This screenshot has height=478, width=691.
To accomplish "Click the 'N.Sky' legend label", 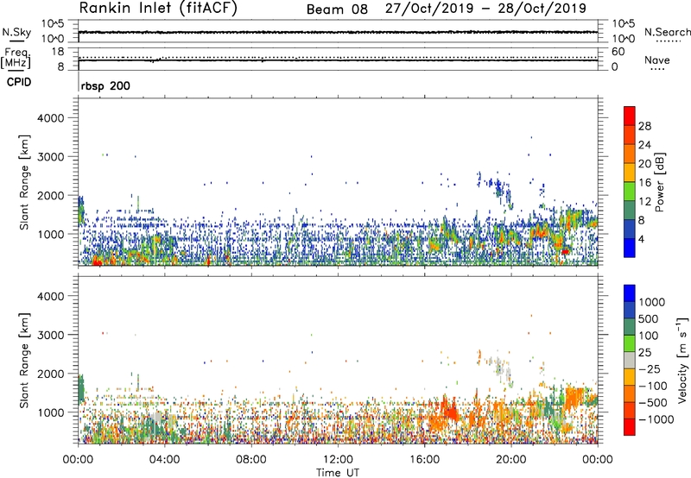I will pyautogui.click(x=16, y=32).
